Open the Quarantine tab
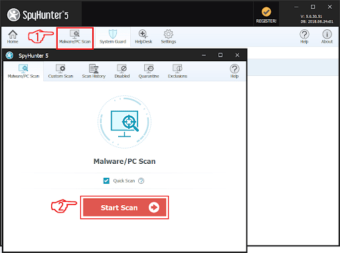This screenshot has width=340, height=253. pos(149,71)
